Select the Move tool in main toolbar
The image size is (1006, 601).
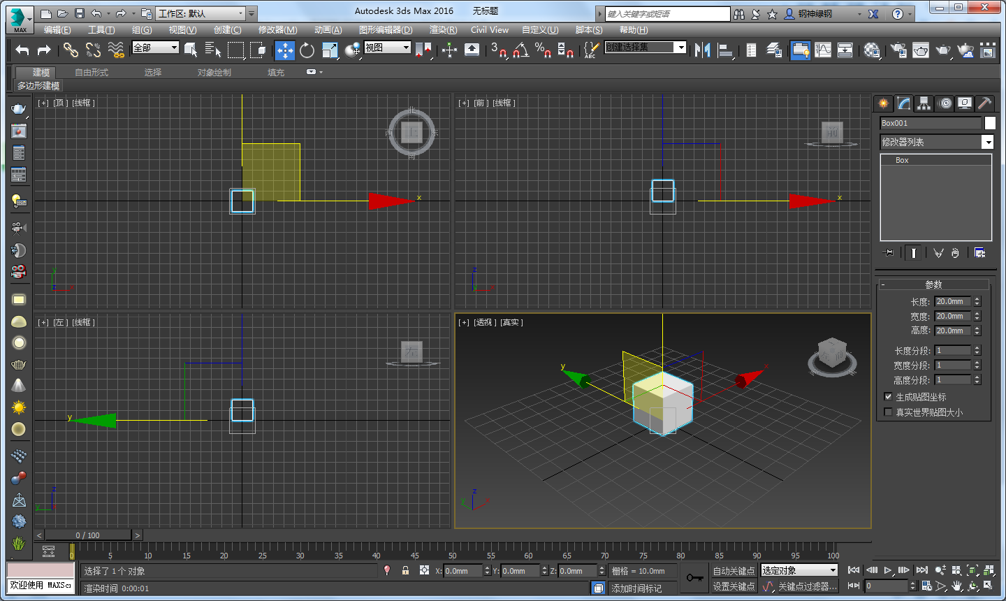[x=284, y=50]
